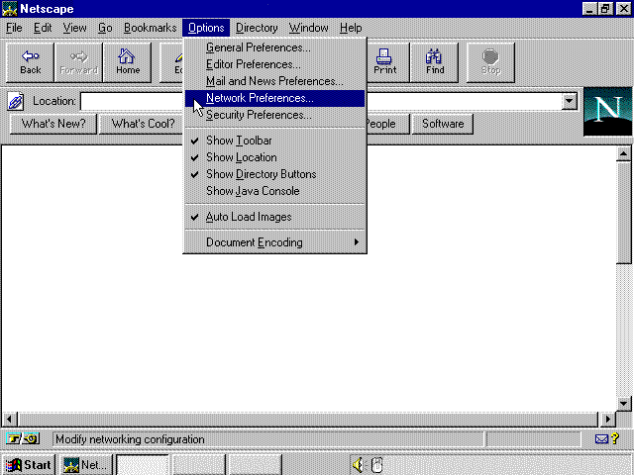The height and width of the screenshot is (475, 634).
Task: Toggle Auto Load Images option
Action: (275, 217)
